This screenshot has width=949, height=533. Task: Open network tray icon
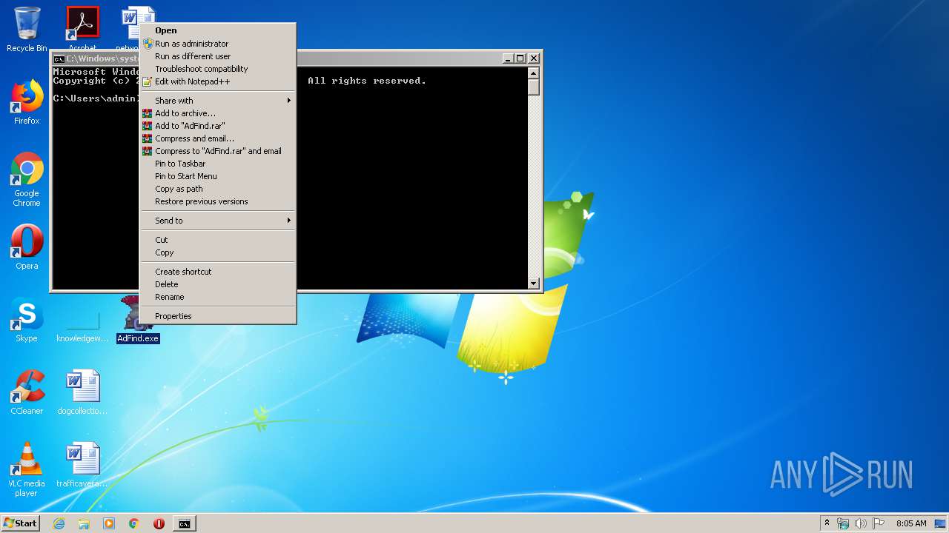click(843, 523)
